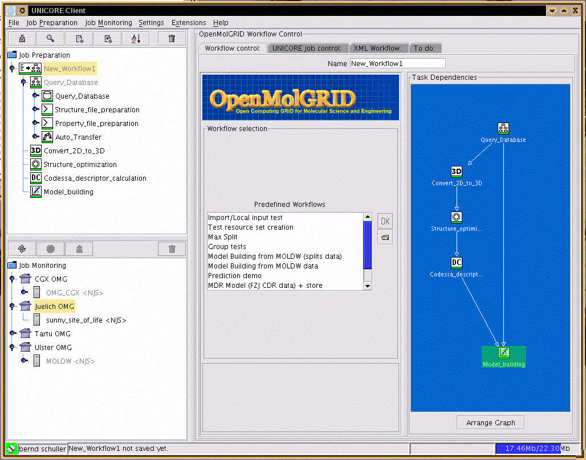This screenshot has width=586, height=460.
Task: Click the Model_building chart icon in the job tree
Action: click(36, 192)
